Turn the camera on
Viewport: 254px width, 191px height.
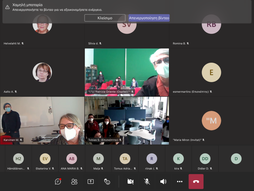coord(130,181)
